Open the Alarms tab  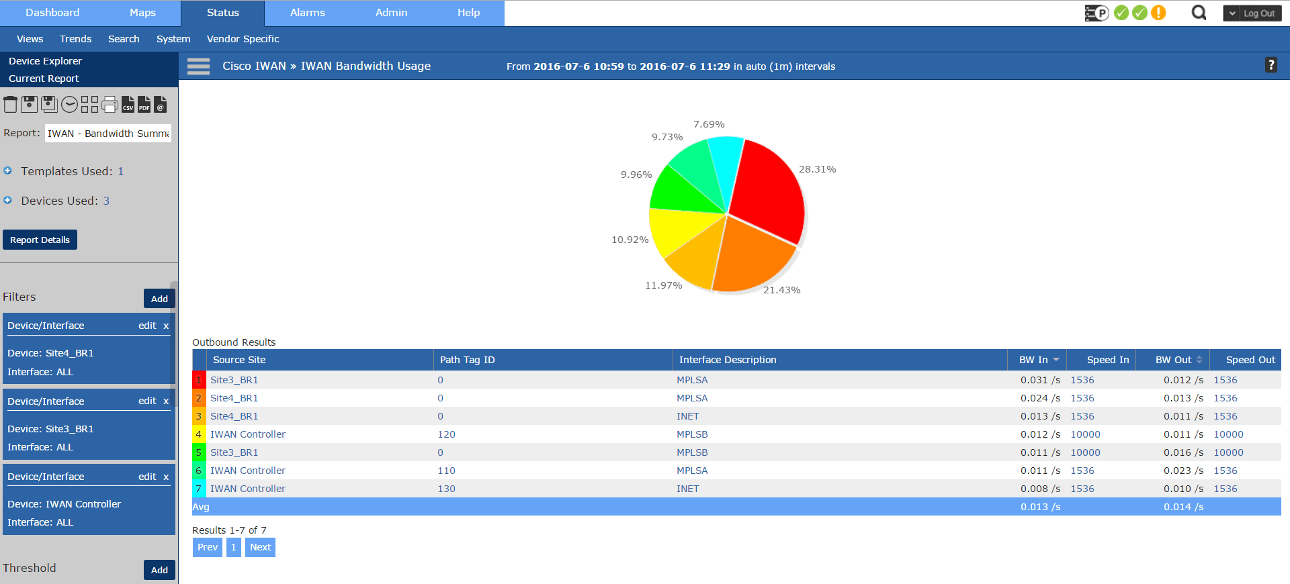tap(308, 13)
